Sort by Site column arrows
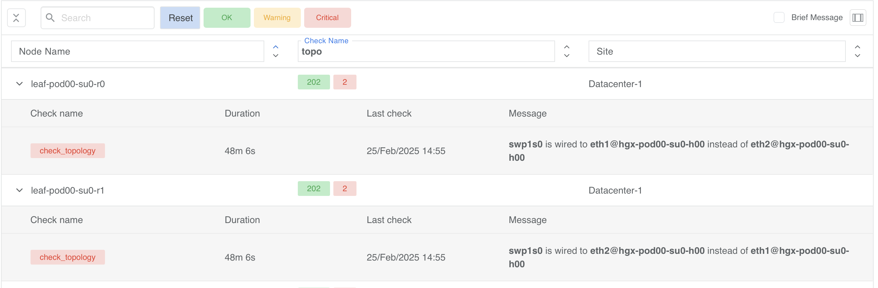Screen dimensions: 878x288 click(x=857, y=51)
